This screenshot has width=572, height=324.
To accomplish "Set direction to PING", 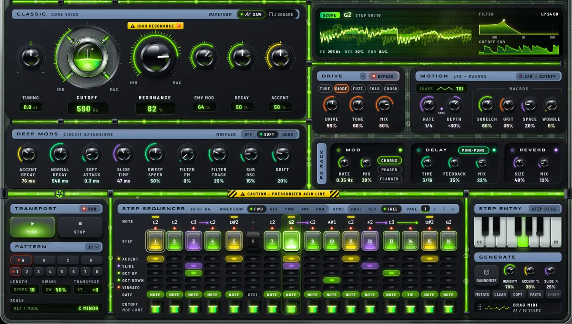I will click(290, 209).
